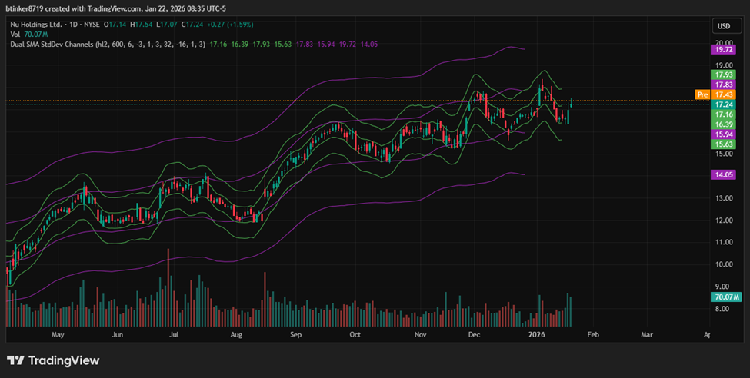Click the 70.07M volume tag on axis
Viewport: 750px width, 378px height.
pos(725,297)
